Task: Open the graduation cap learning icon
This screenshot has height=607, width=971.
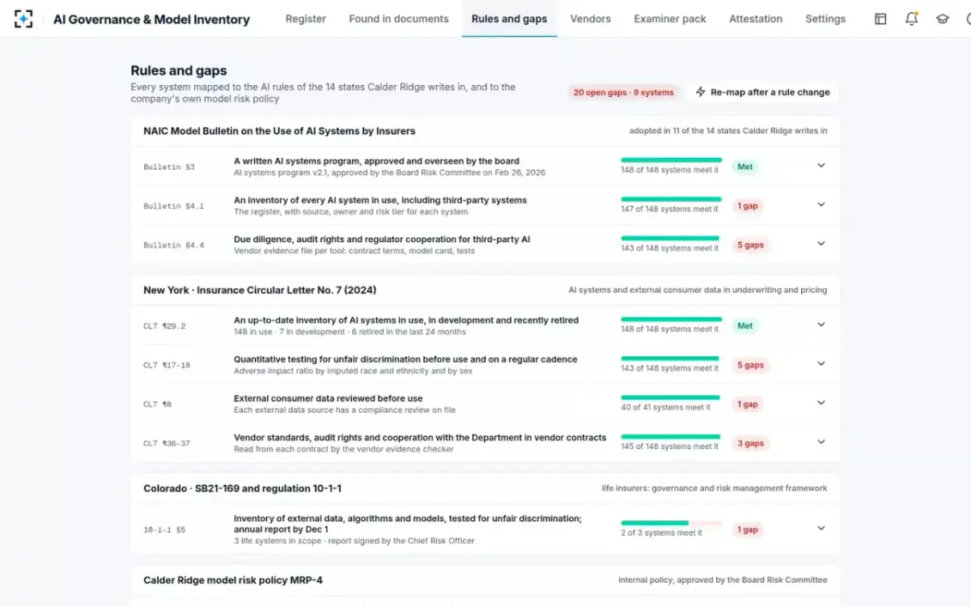Action: tap(942, 19)
